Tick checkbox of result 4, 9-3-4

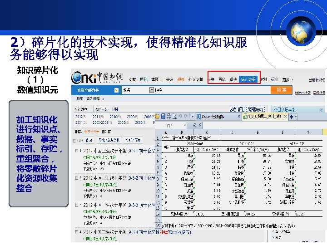click(x=77, y=232)
